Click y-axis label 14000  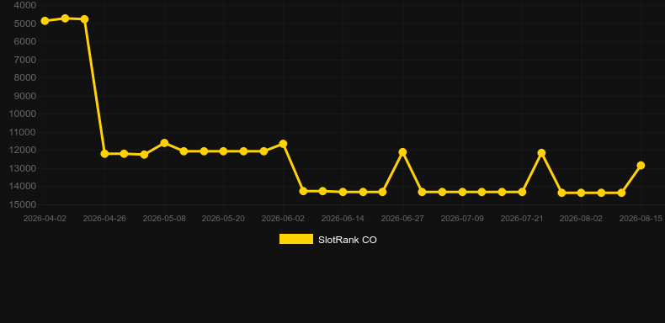[x=23, y=187]
